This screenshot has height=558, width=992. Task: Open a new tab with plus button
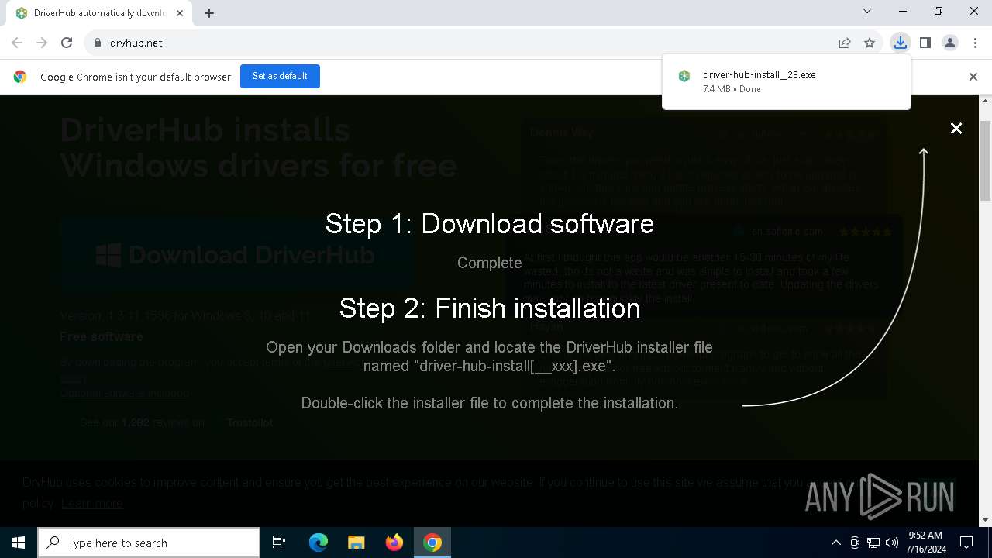coord(209,13)
